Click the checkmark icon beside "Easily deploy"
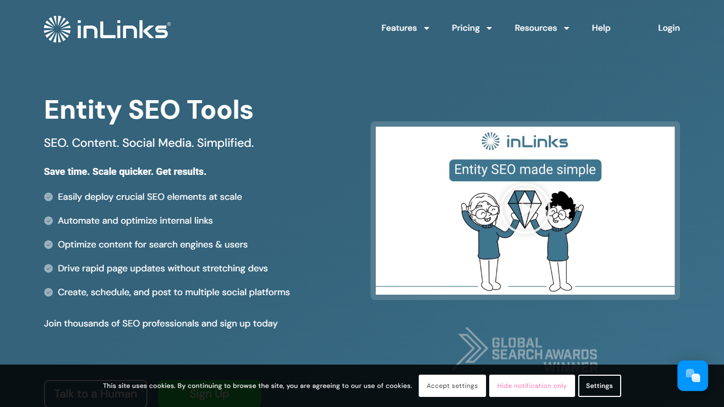This screenshot has height=407, width=724. point(48,197)
